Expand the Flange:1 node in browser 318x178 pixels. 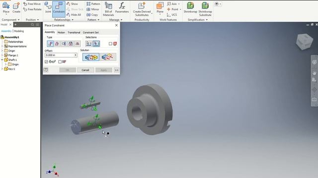(x=2, y=55)
